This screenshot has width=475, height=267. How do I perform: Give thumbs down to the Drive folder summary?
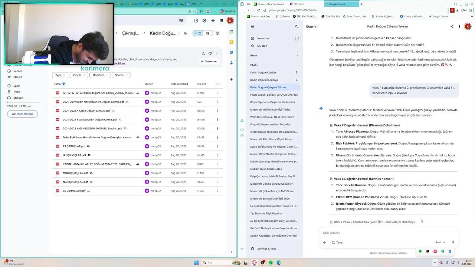click(x=210, y=54)
